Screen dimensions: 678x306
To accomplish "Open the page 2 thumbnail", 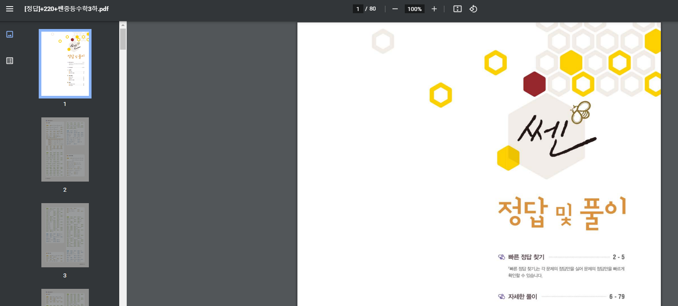I will point(65,149).
